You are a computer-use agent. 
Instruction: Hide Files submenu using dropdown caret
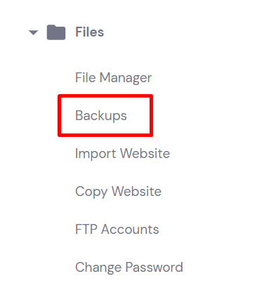33,32
